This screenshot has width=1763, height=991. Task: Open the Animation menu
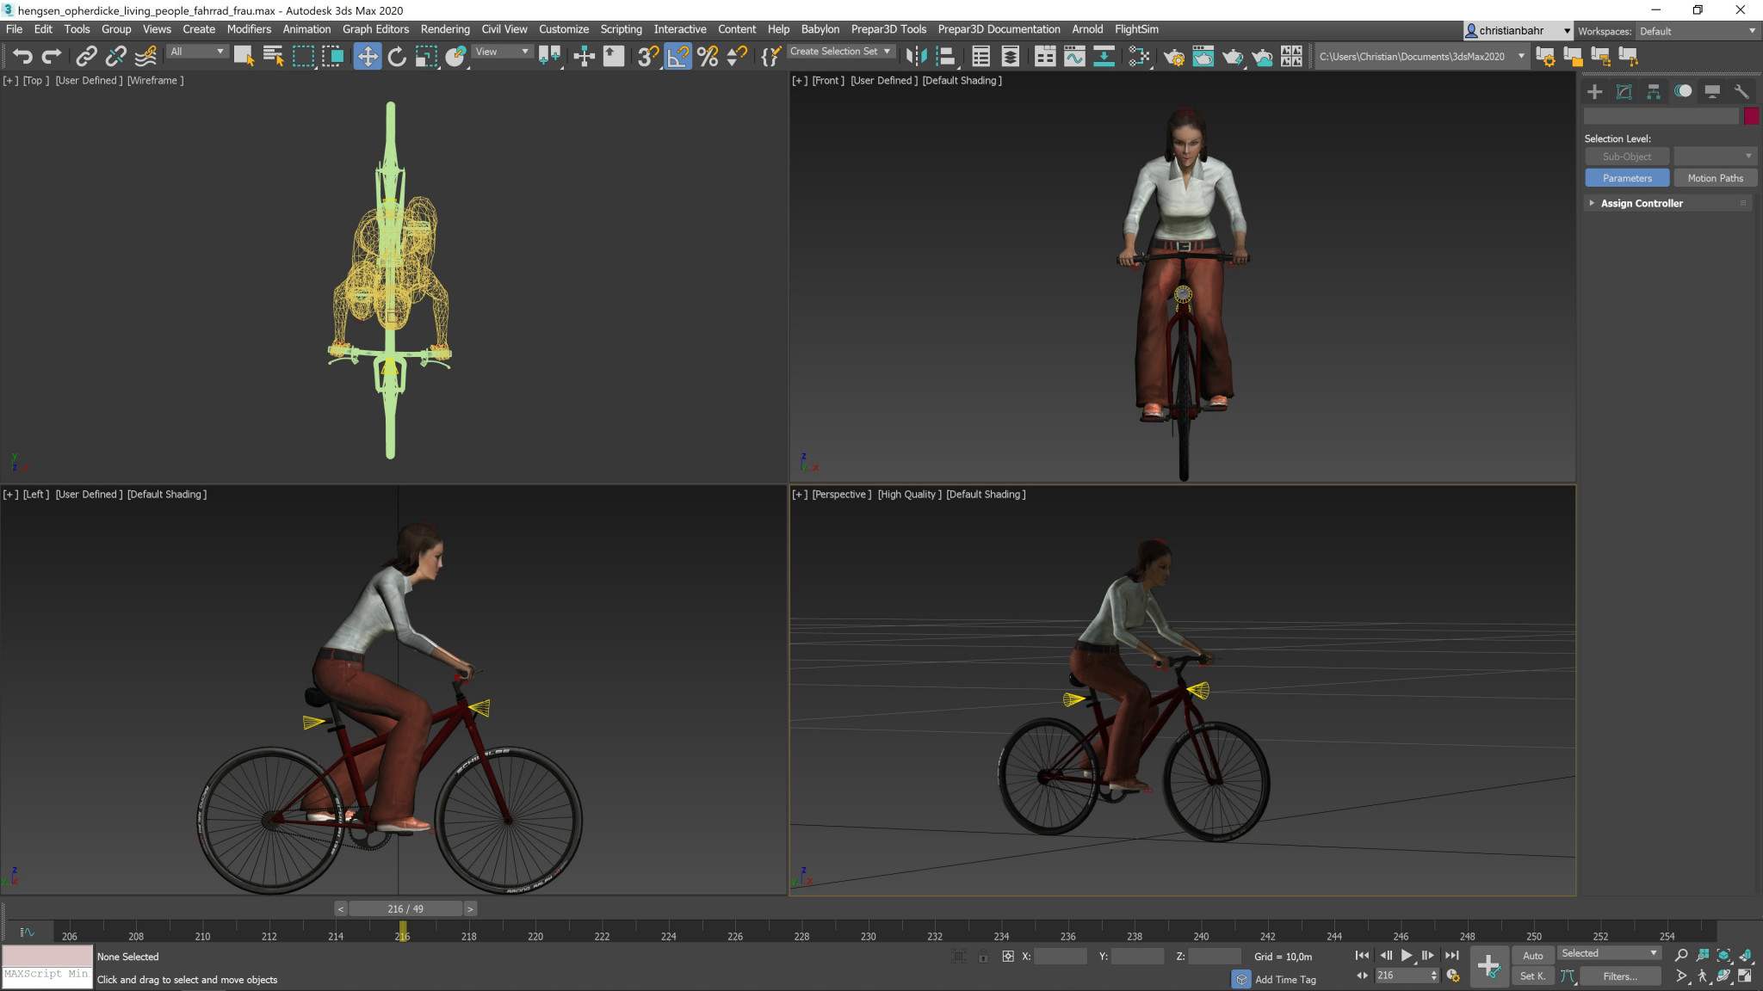(x=306, y=29)
